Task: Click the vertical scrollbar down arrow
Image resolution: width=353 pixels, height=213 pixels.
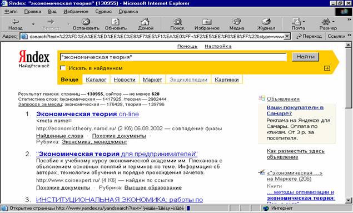Action: click(348, 200)
